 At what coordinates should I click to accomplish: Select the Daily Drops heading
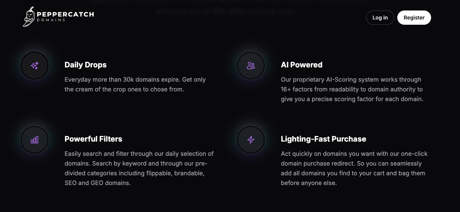[x=86, y=65]
